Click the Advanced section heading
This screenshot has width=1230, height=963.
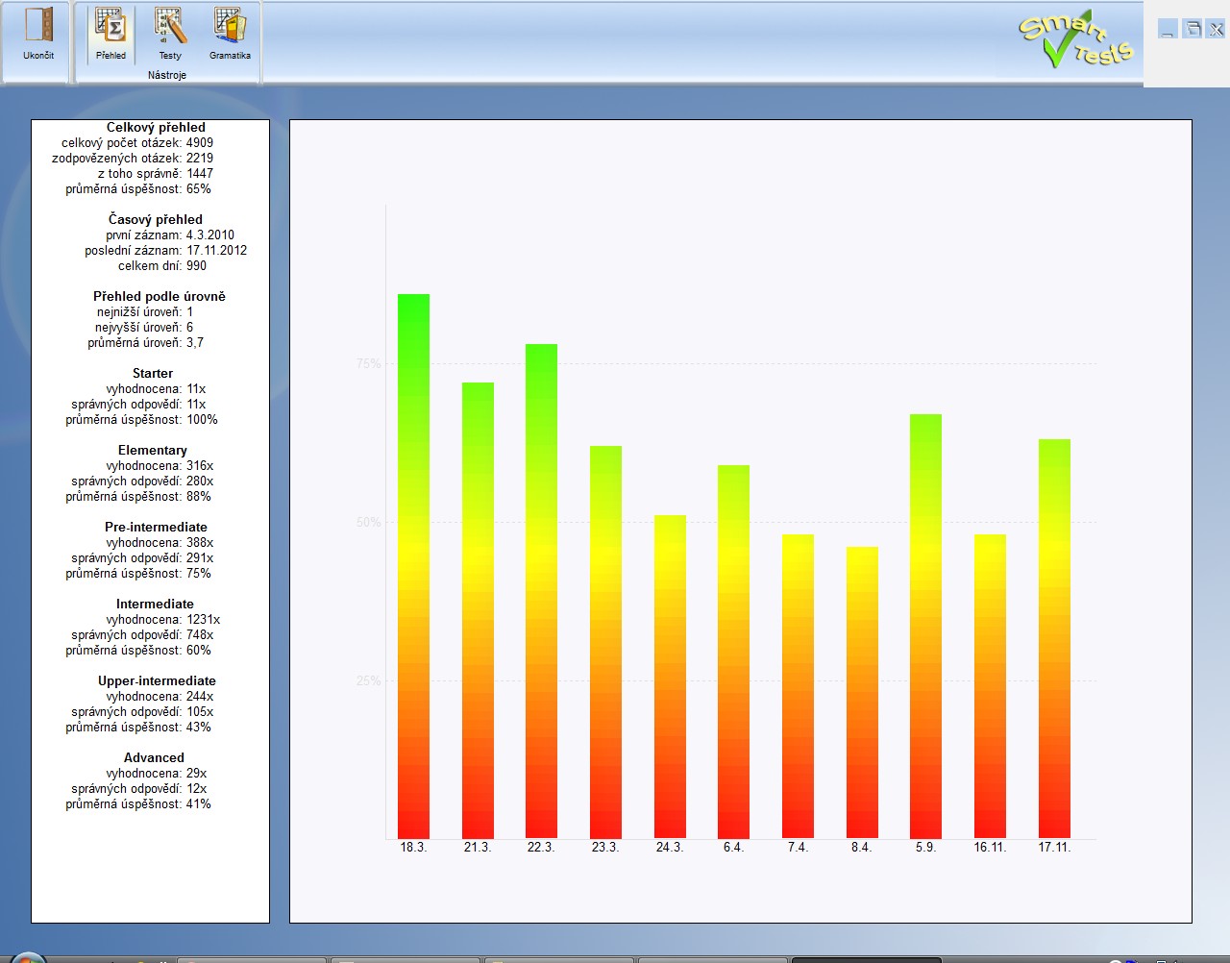click(154, 757)
